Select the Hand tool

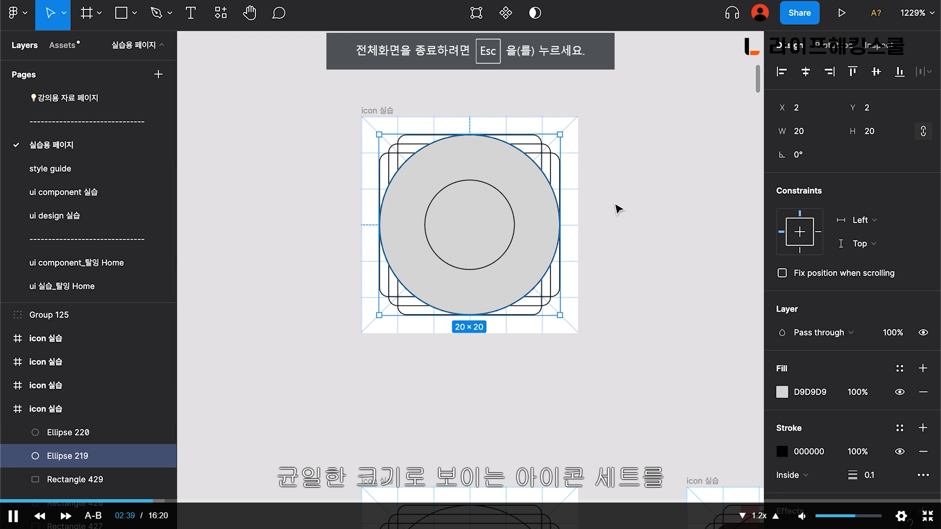tap(249, 13)
